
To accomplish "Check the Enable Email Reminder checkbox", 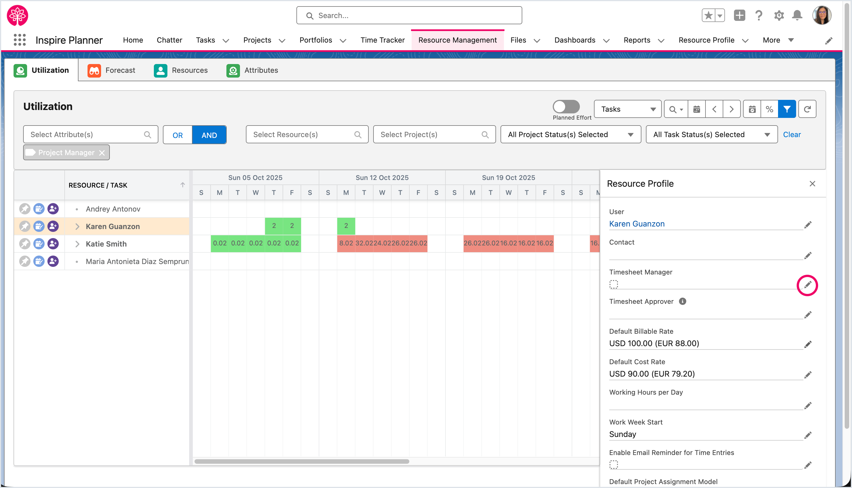I will tap(613, 465).
